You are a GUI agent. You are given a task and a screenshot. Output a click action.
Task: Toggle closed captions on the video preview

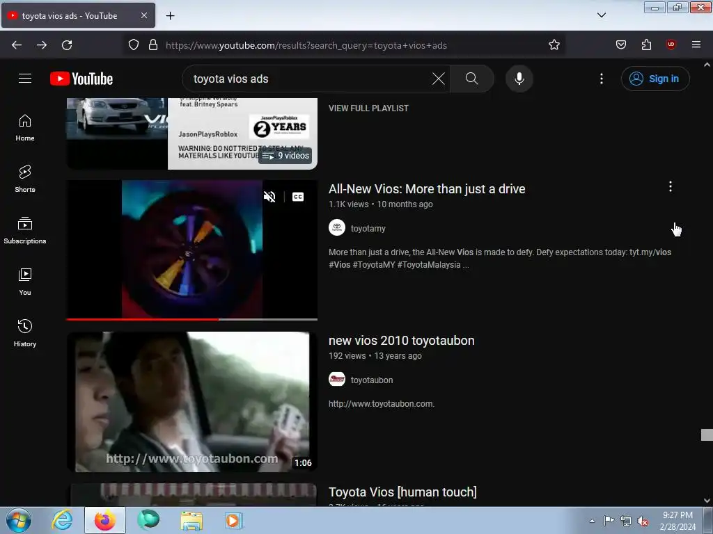(298, 197)
